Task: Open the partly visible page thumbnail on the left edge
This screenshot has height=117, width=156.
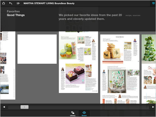Action: tap(8, 66)
